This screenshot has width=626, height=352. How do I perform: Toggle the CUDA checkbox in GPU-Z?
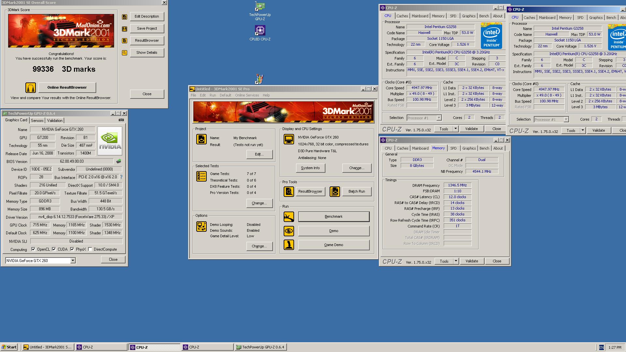tap(54, 249)
